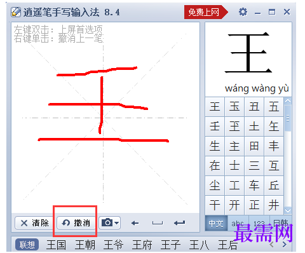
Task: Choose suggested phrase 王府
Action: click(142, 245)
